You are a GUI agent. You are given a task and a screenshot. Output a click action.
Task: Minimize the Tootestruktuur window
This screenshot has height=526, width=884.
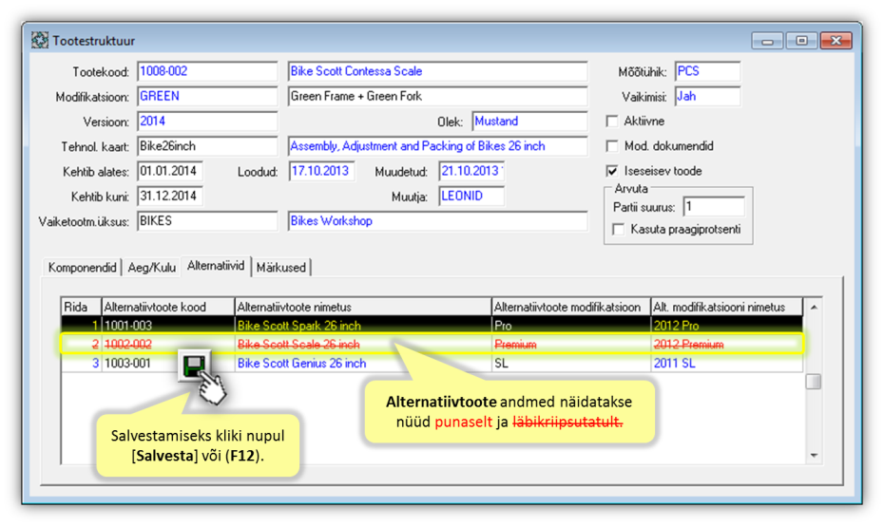767,41
